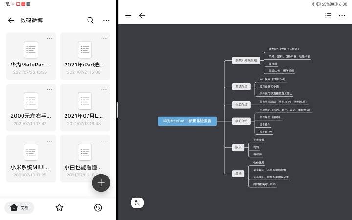
Task: Open the hamburger menu in the mind map window
Action: [x=128, y=15]
